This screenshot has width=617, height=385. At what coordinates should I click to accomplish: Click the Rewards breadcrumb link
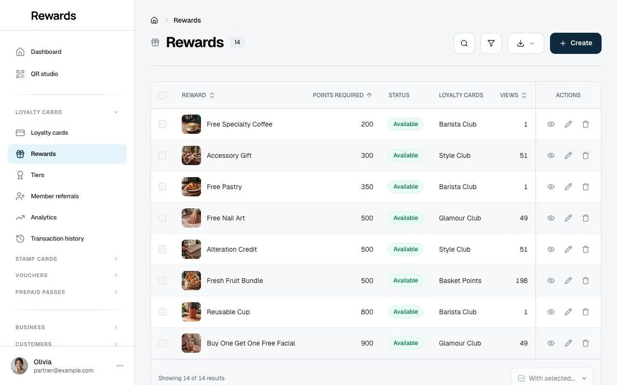[187, 20]
